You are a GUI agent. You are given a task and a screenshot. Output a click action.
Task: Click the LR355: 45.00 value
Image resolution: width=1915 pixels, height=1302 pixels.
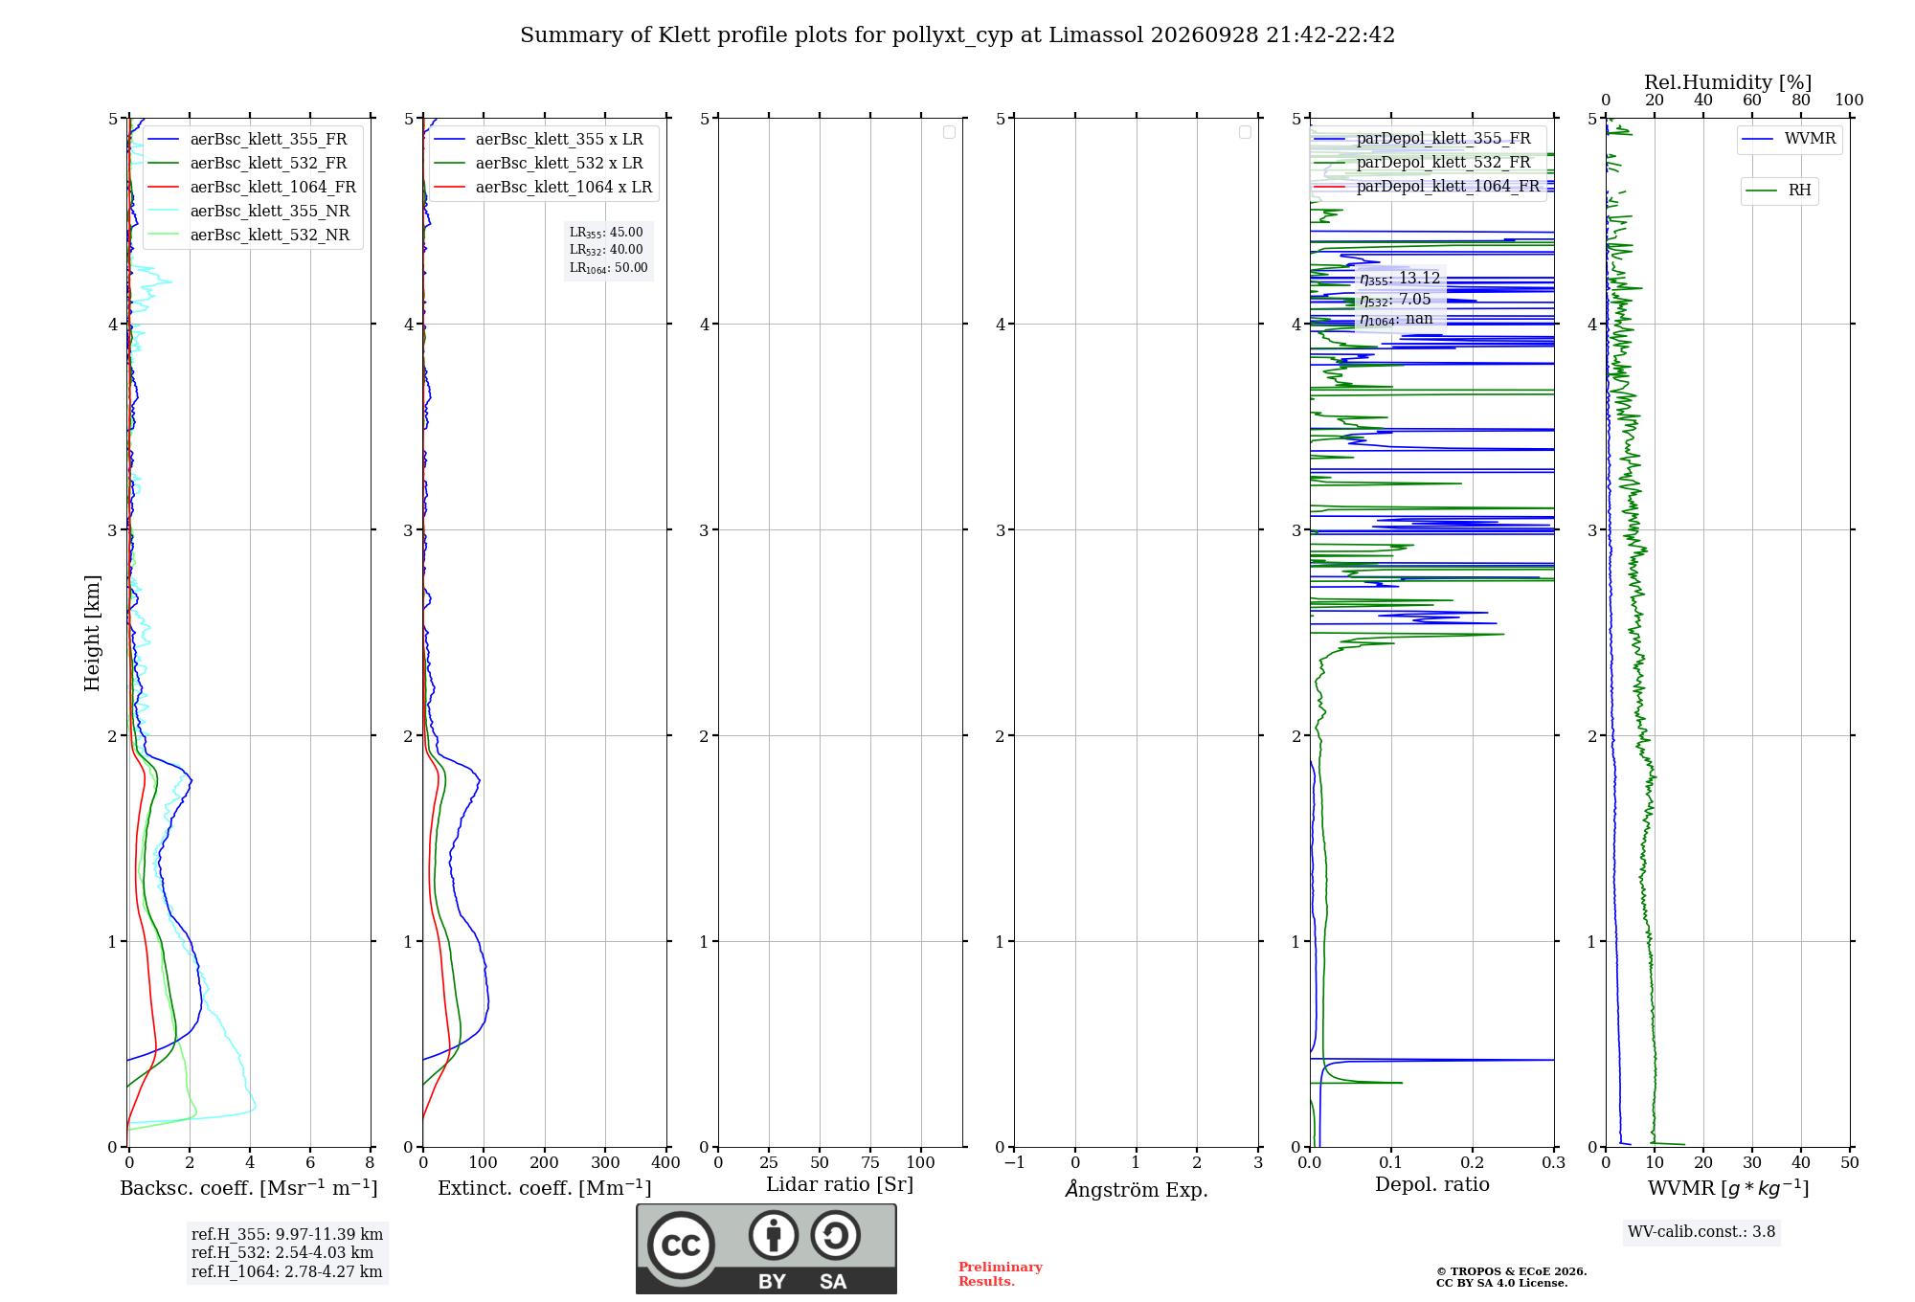(606, 233)
